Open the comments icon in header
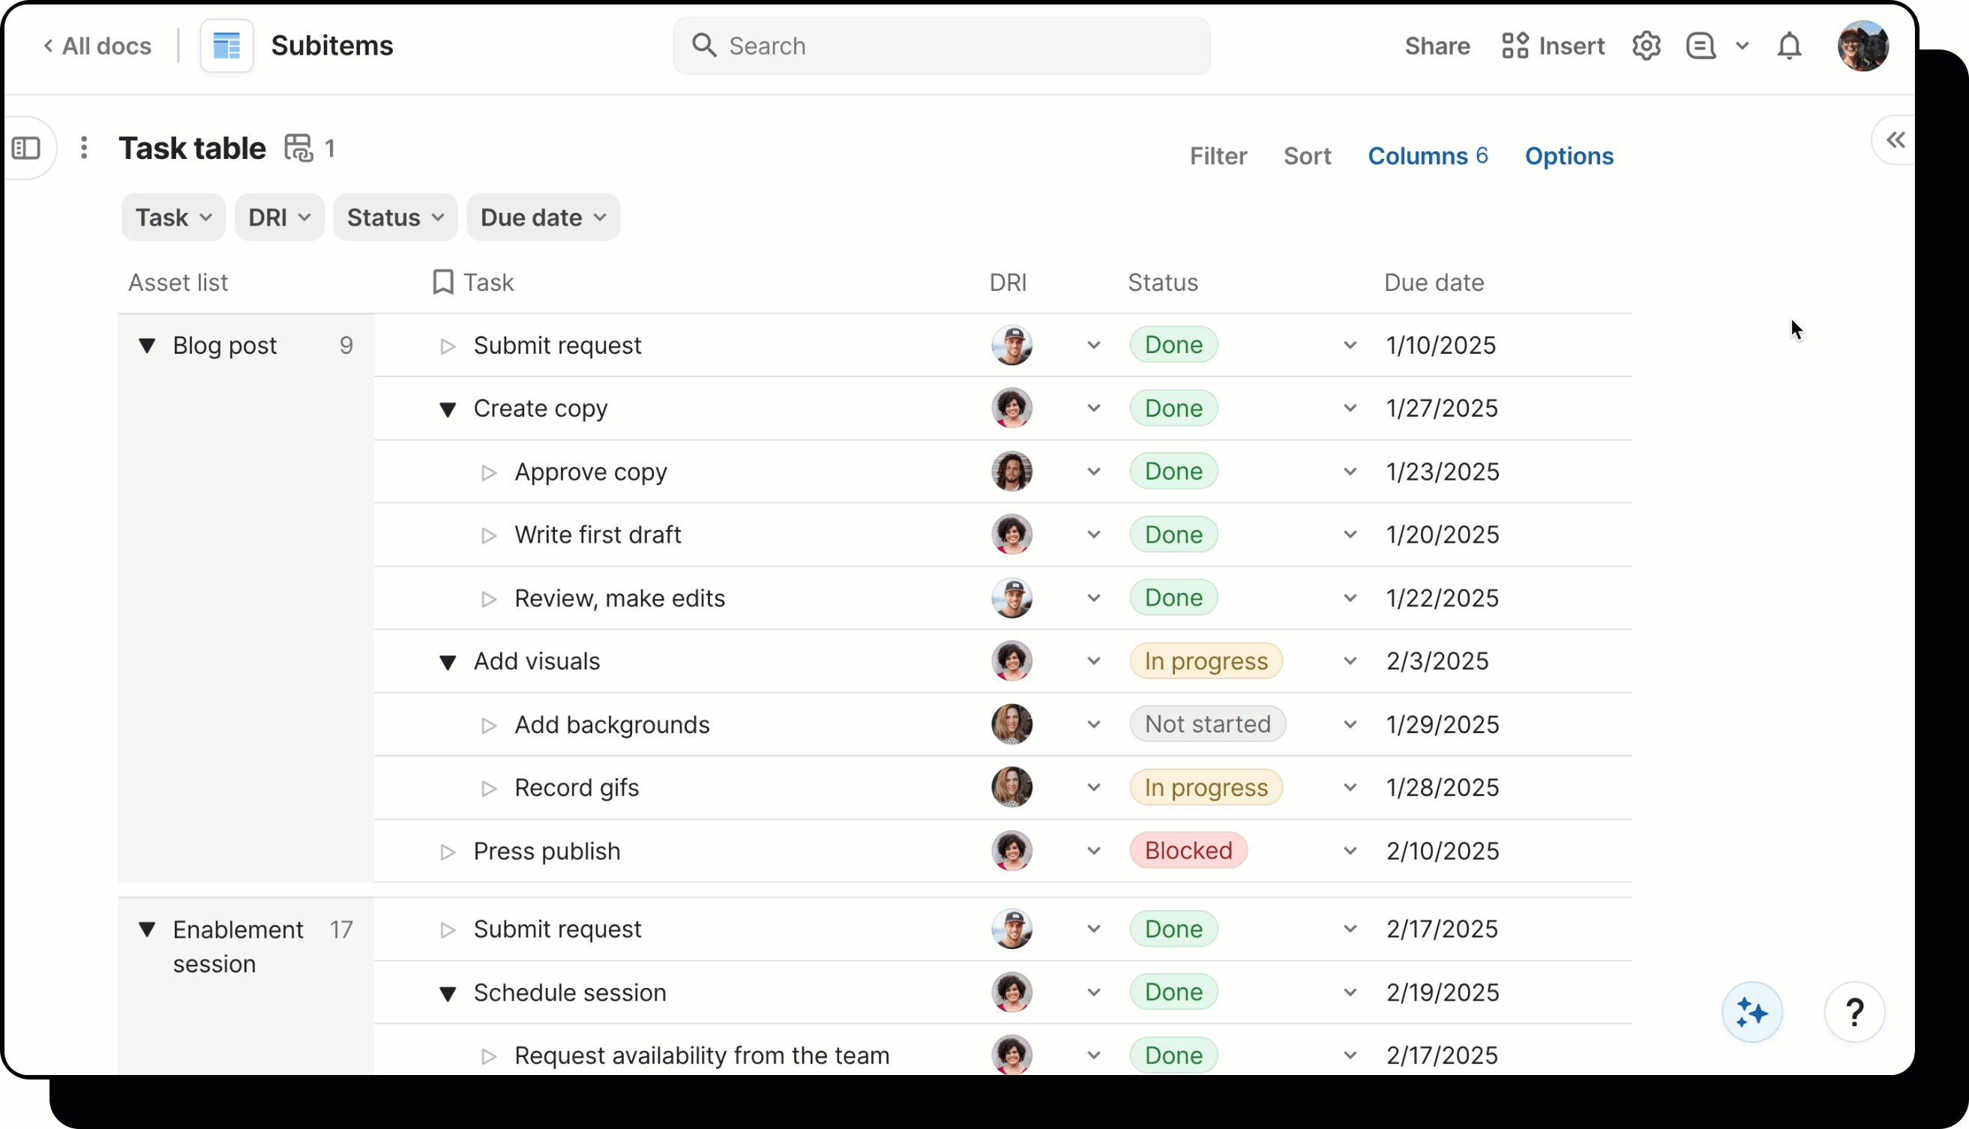This screenshot has width=1969, height=1129. click(x=1700, y=46)
